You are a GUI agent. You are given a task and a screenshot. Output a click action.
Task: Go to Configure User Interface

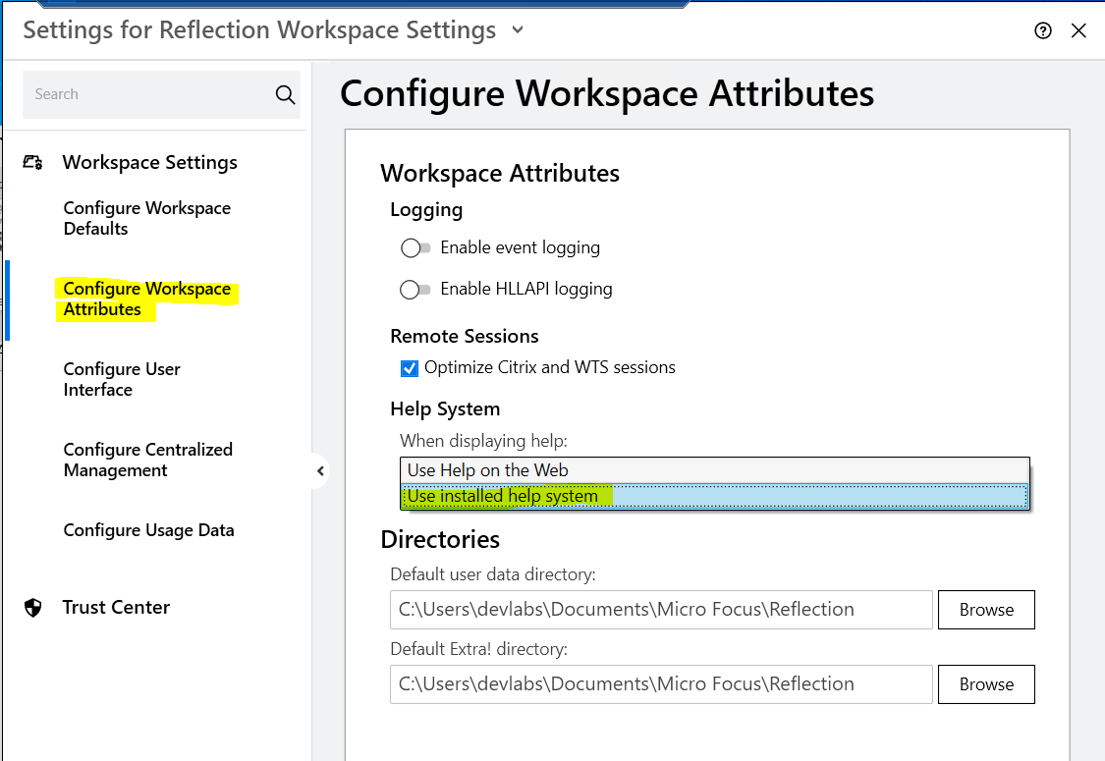pyautogui.click(x=122, y=379)
